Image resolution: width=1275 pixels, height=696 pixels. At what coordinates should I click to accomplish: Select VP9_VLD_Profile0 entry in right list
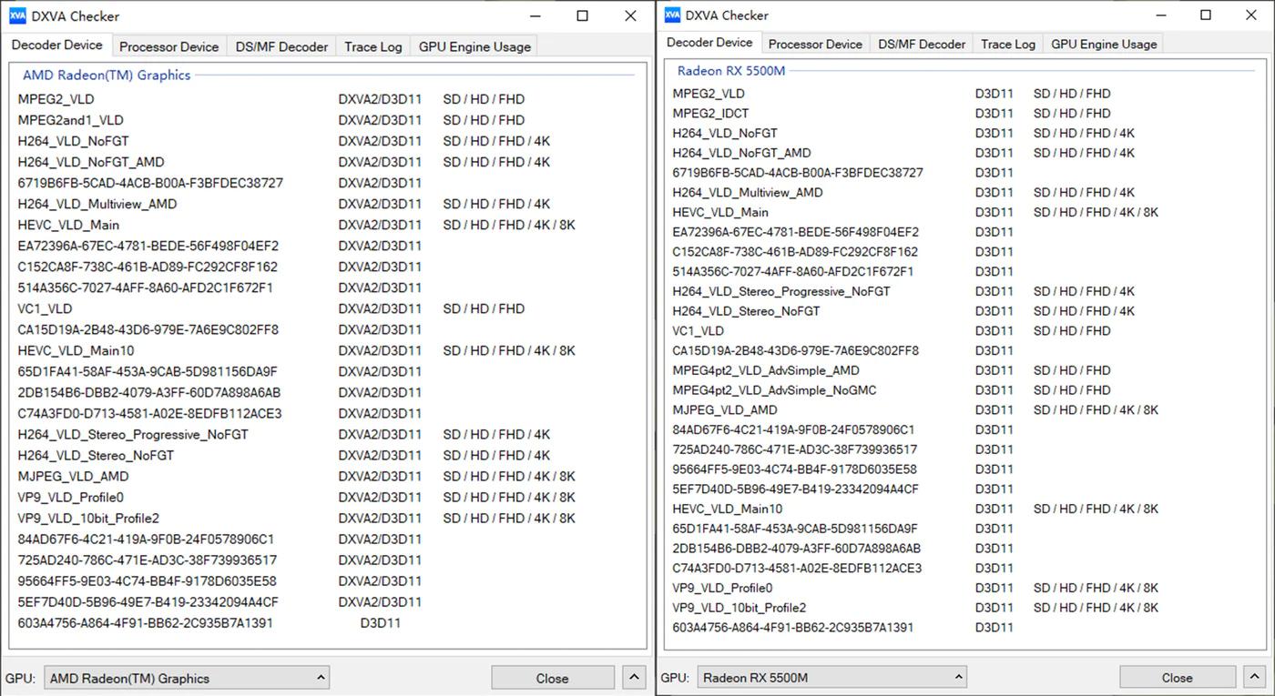722,588
